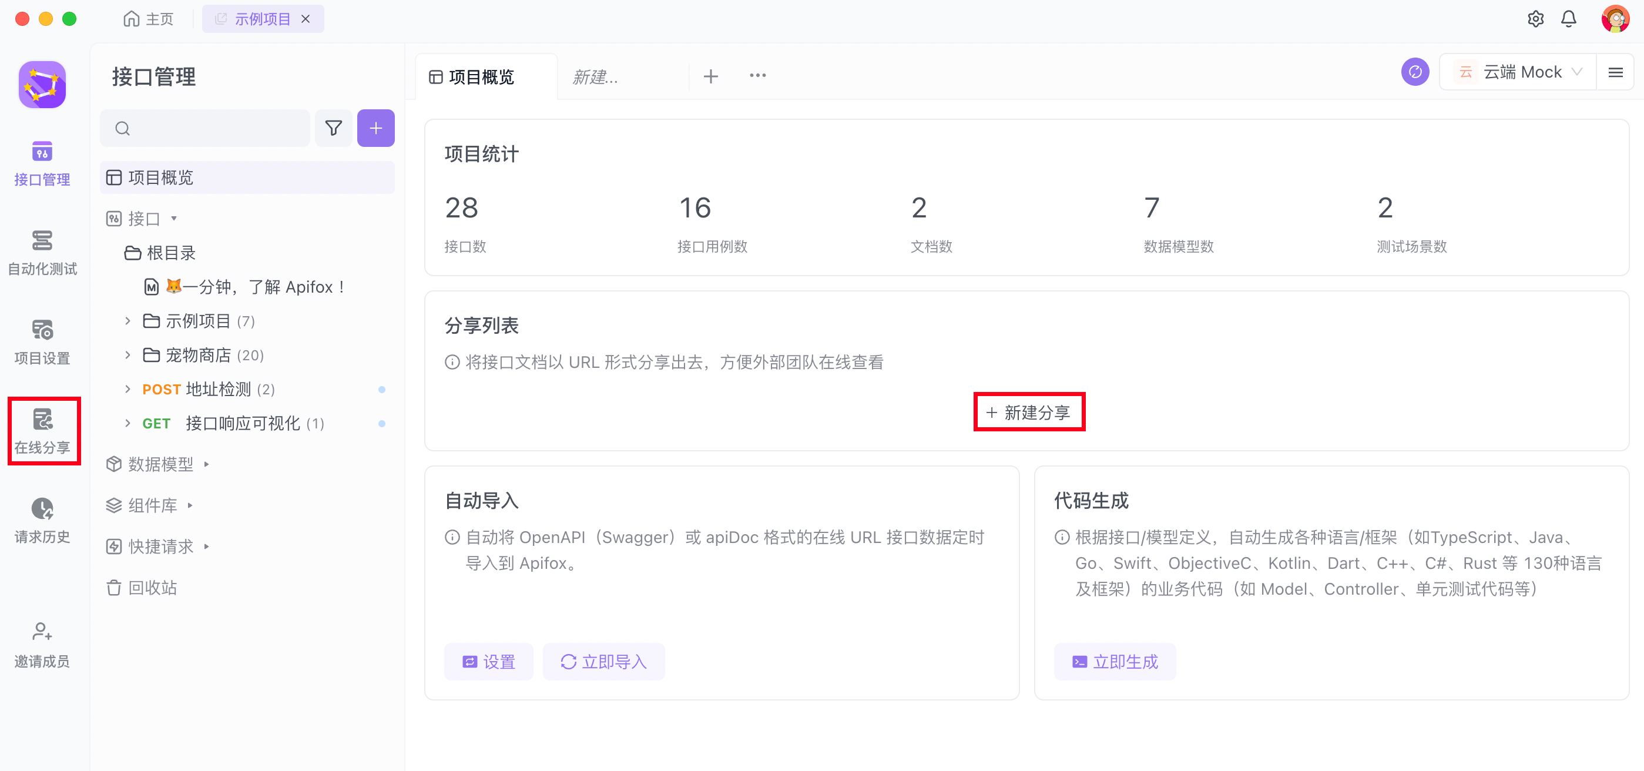Click the filter funnel icon
This screenshot has height=771, width=1644.
(333, 128)
